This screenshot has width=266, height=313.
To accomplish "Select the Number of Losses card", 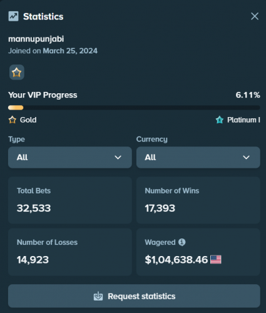I will point(70,252).
